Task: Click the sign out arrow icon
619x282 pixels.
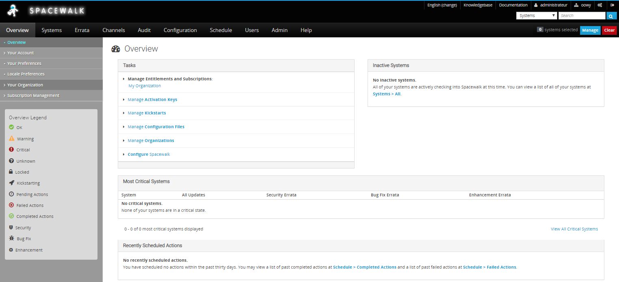Action: 612,5
